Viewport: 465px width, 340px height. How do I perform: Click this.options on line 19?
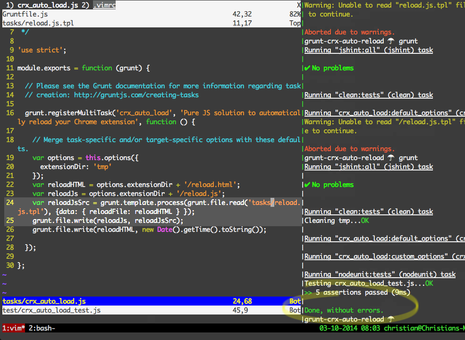pyautogui.click(x=108, y=158)
